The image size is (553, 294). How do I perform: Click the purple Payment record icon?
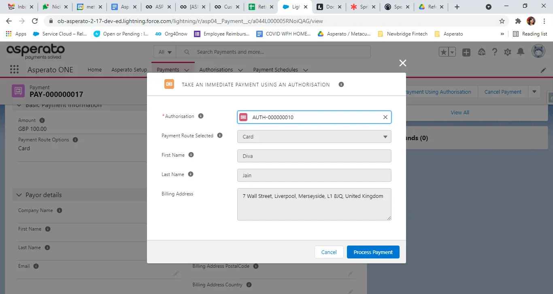18,91
